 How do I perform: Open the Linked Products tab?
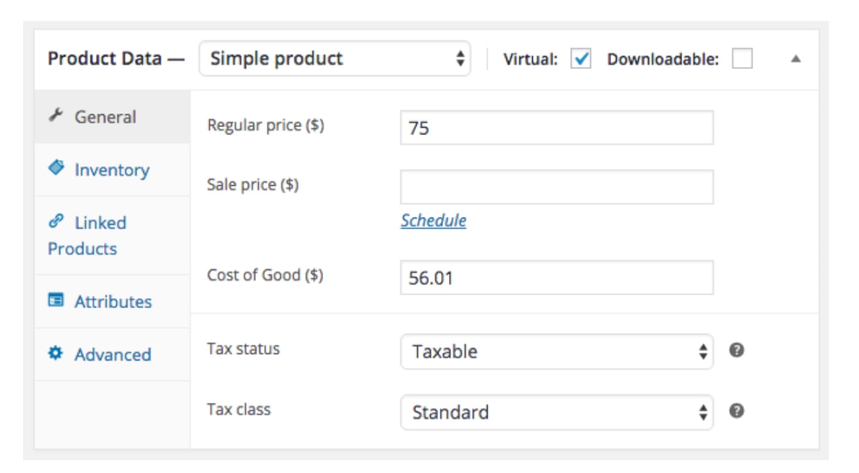(x=112, y=235)
